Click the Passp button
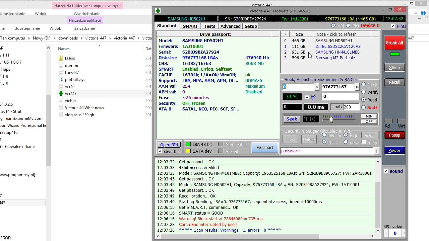Screen dimensions: 429x241 (x=394, y=135)
